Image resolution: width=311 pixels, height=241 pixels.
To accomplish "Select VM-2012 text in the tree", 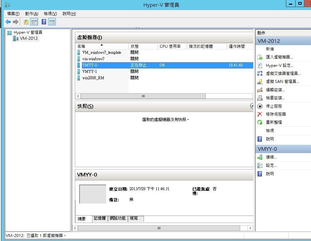I will [29, 38].
